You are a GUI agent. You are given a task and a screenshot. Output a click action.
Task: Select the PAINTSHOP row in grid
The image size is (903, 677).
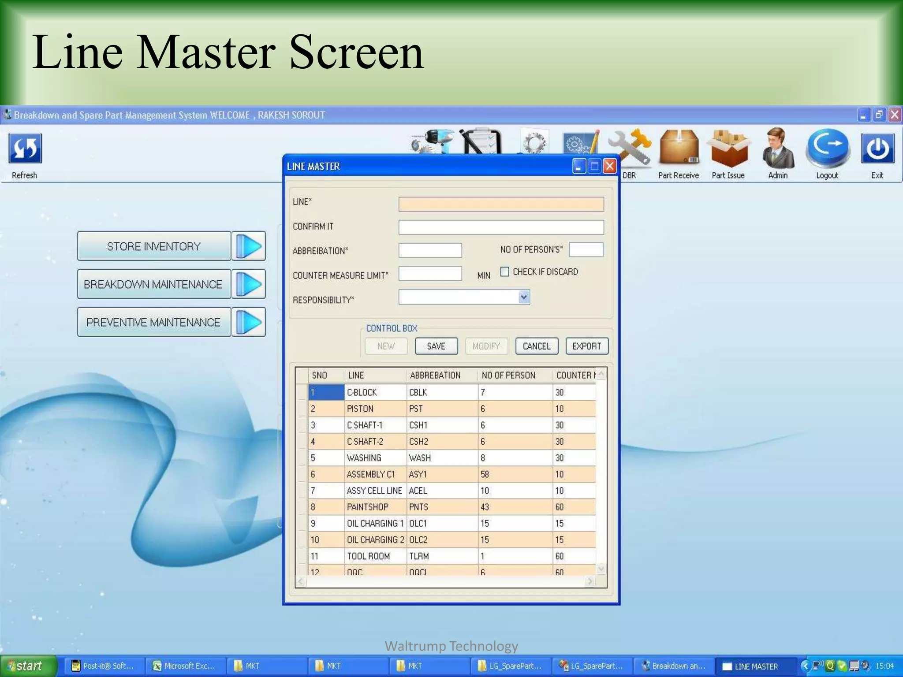point(368,507)
